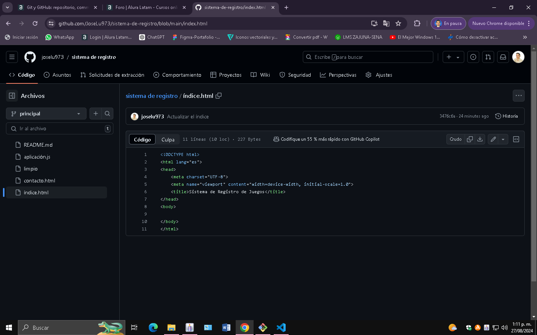
Task: Open Microsoft Edge from taskbar
Action: click(x=153, y=328)
